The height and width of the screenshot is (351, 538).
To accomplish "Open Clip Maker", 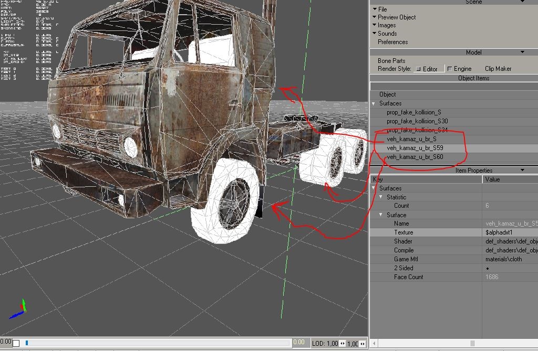I will (498, 69).
